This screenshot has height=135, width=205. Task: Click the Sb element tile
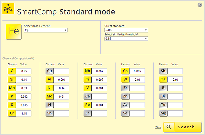pyautogui.click(x=163, y=71)
